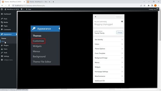Screen dimensions: 161x91
Task: Reload the page with refresh icon
Action: point(9,6)
